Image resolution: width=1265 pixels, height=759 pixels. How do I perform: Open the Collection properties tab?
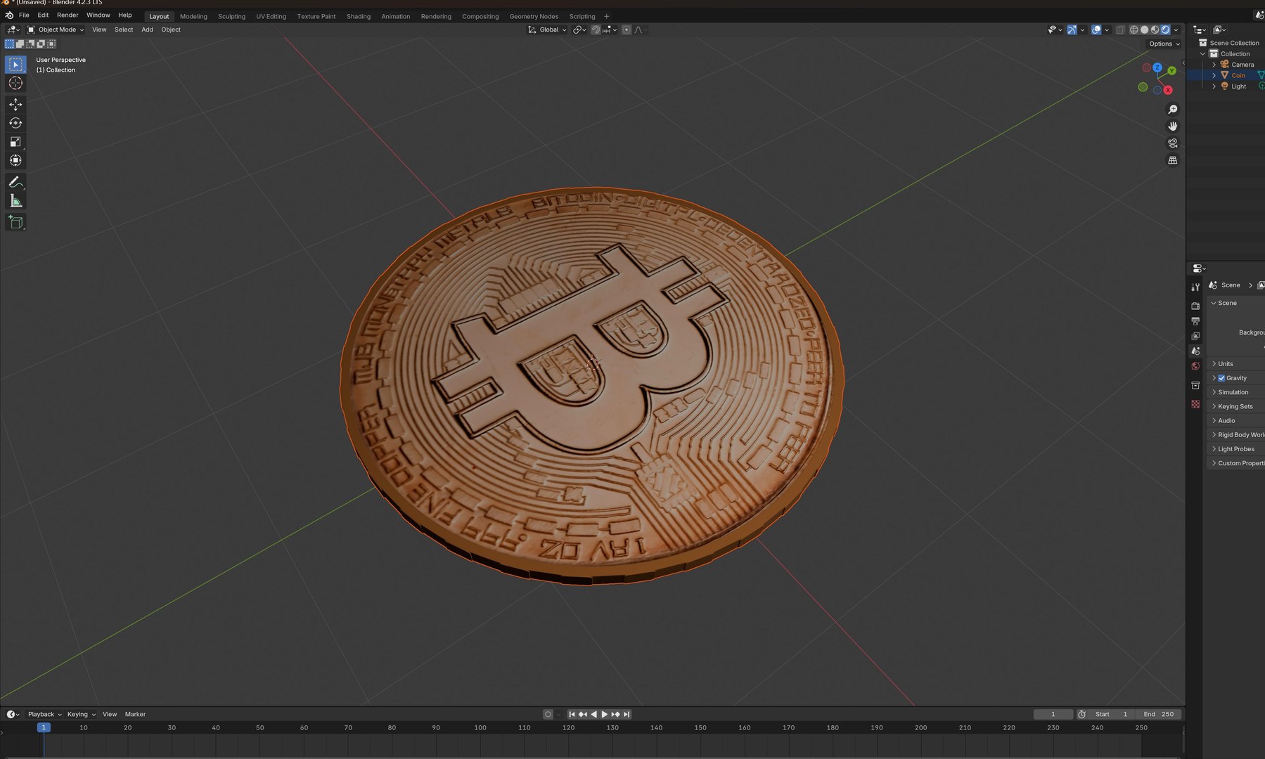tap(1195, 386)
